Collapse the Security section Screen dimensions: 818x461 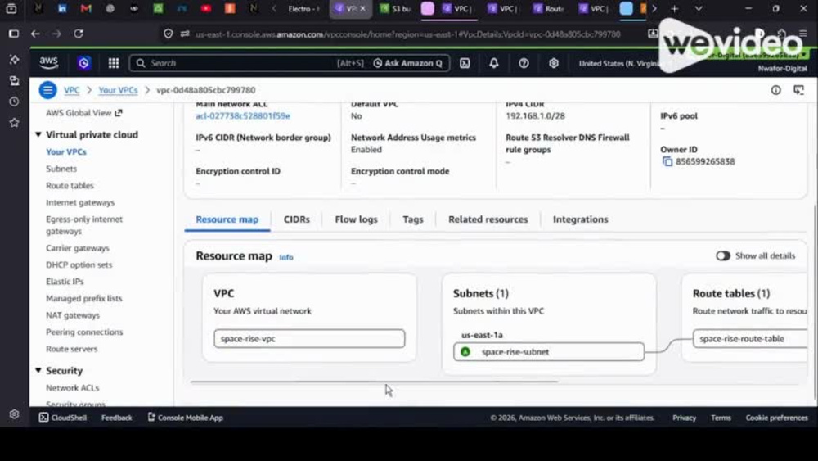click(x=38, y=370)
